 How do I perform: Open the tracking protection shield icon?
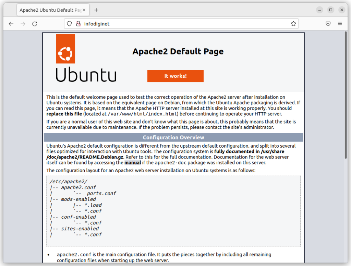coord(69,24)
